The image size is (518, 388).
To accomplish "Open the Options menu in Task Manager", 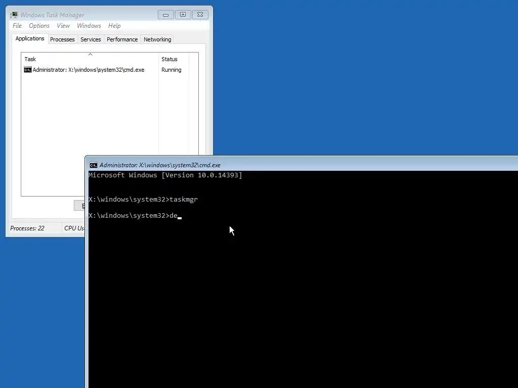I will point(39,26).
